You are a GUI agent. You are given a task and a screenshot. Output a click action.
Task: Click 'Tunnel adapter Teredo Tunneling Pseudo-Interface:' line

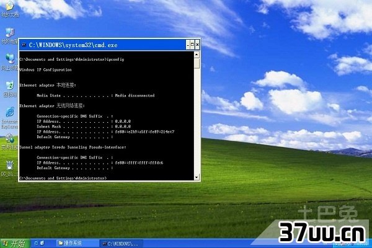coord(73,148)
